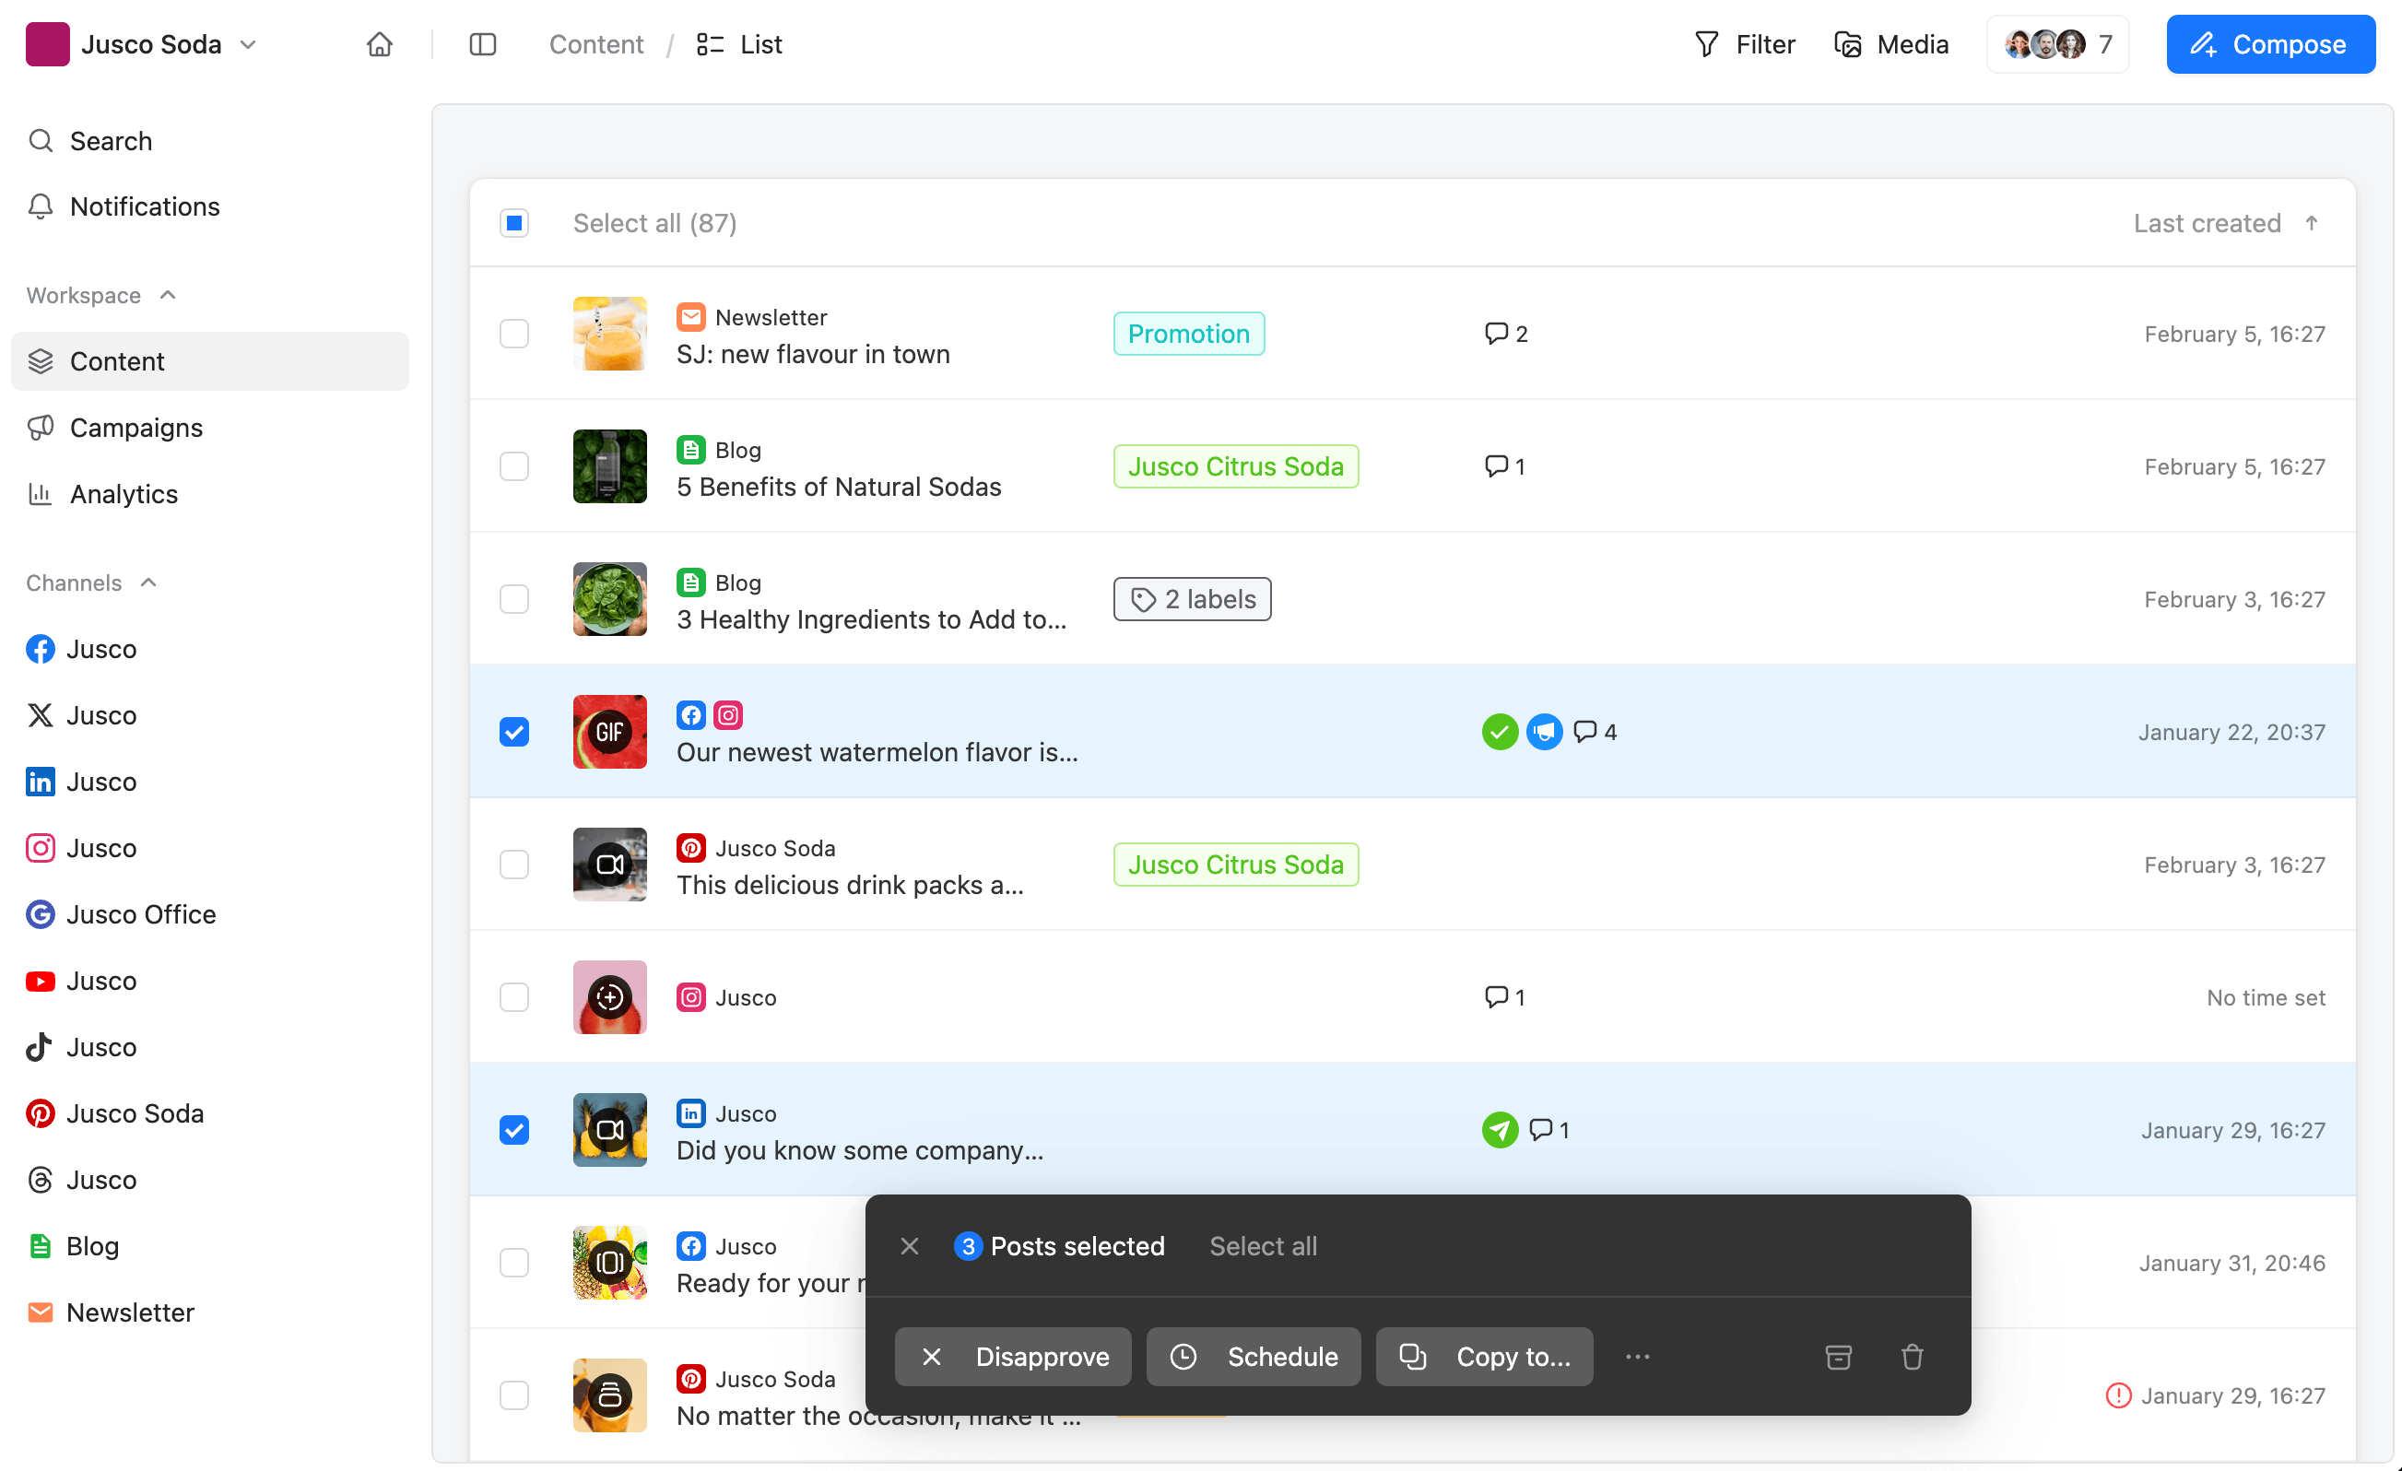Toggle the Select all (87) checkbox
The image size is (2402, 1471).
[513, 223]
